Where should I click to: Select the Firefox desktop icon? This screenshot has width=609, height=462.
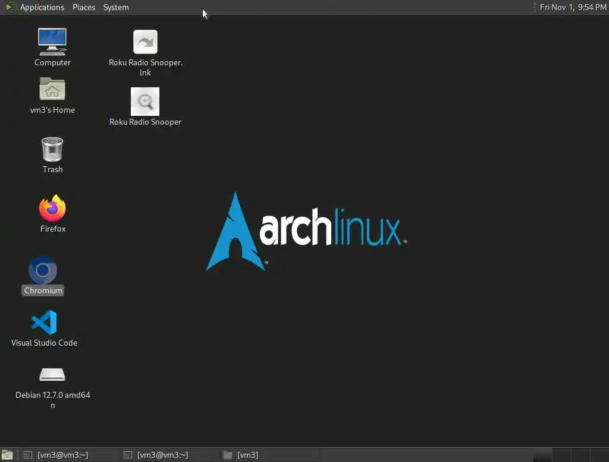[52, 208]
